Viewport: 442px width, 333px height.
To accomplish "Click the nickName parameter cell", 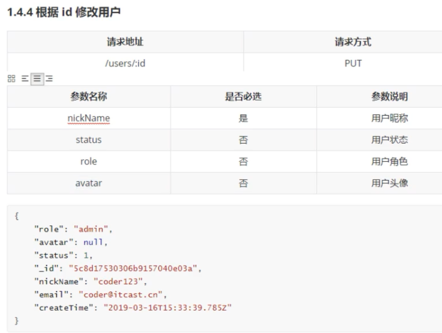I will [88, 118].
